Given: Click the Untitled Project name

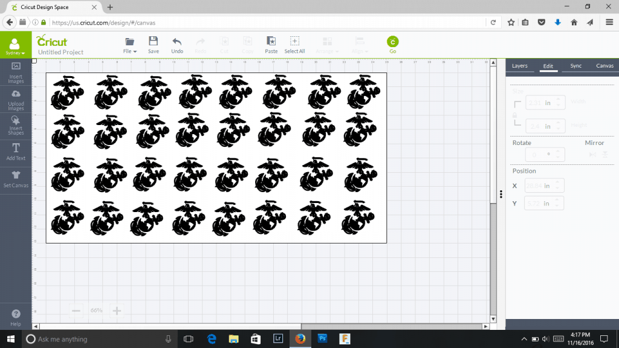Looking at the screenshot, I should [x=61, y=53].
